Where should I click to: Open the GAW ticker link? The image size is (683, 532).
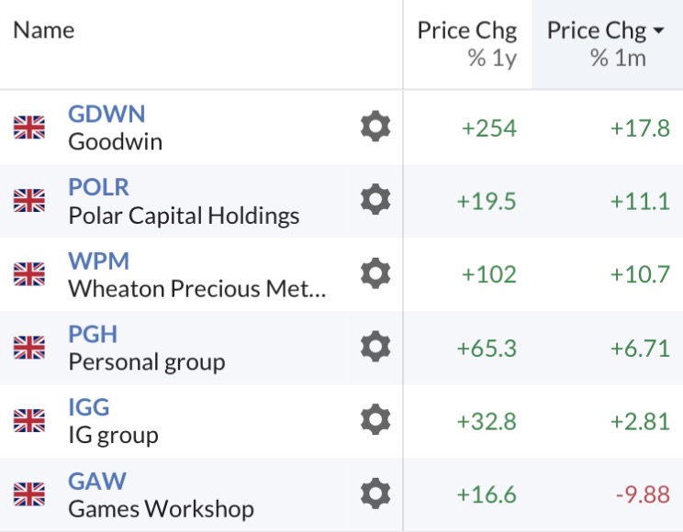tap(96, 481)
